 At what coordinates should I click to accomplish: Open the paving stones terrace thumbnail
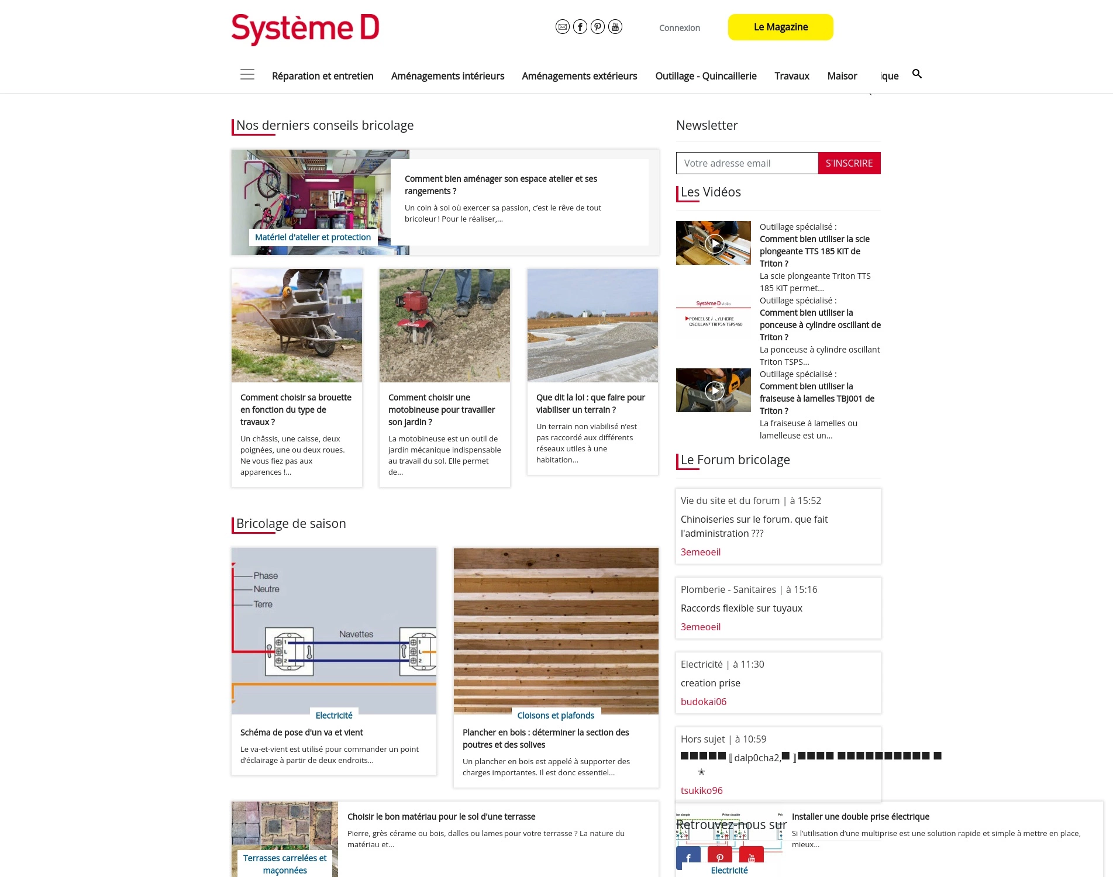click(x=285, y=826)
